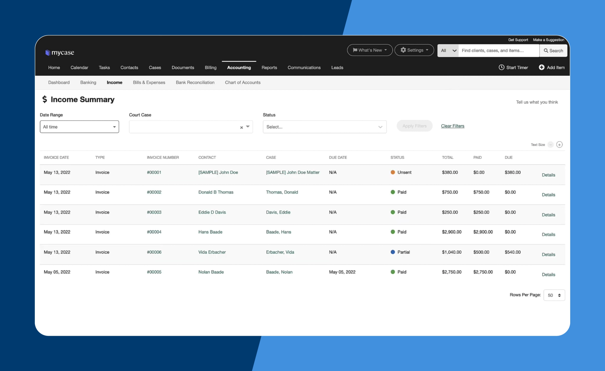Click the mycase logo
The image size is (605, 371).
click(x=59, y=52)
